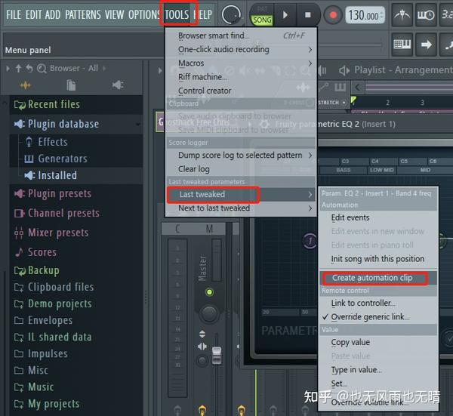Expand Next to last tweaked submenu
The width and height of the screenshot is (453, 416).
241,208
